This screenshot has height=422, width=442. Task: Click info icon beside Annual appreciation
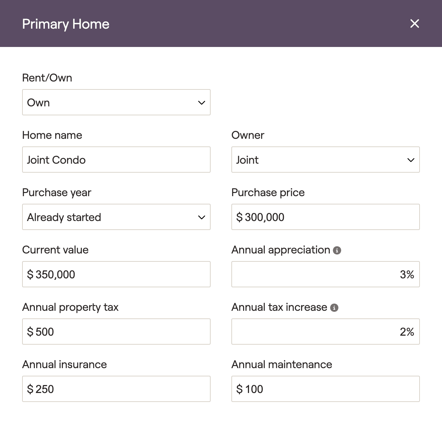pos(337,250)
